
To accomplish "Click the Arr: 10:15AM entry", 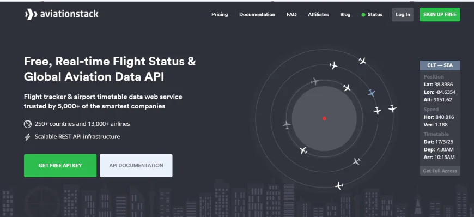I will 439,158.
